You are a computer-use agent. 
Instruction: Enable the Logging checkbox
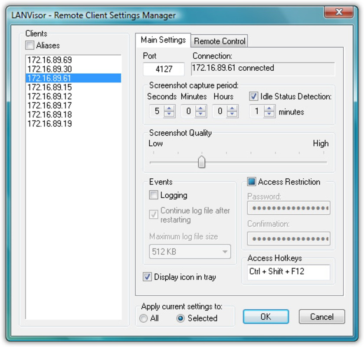coord(154,195)
